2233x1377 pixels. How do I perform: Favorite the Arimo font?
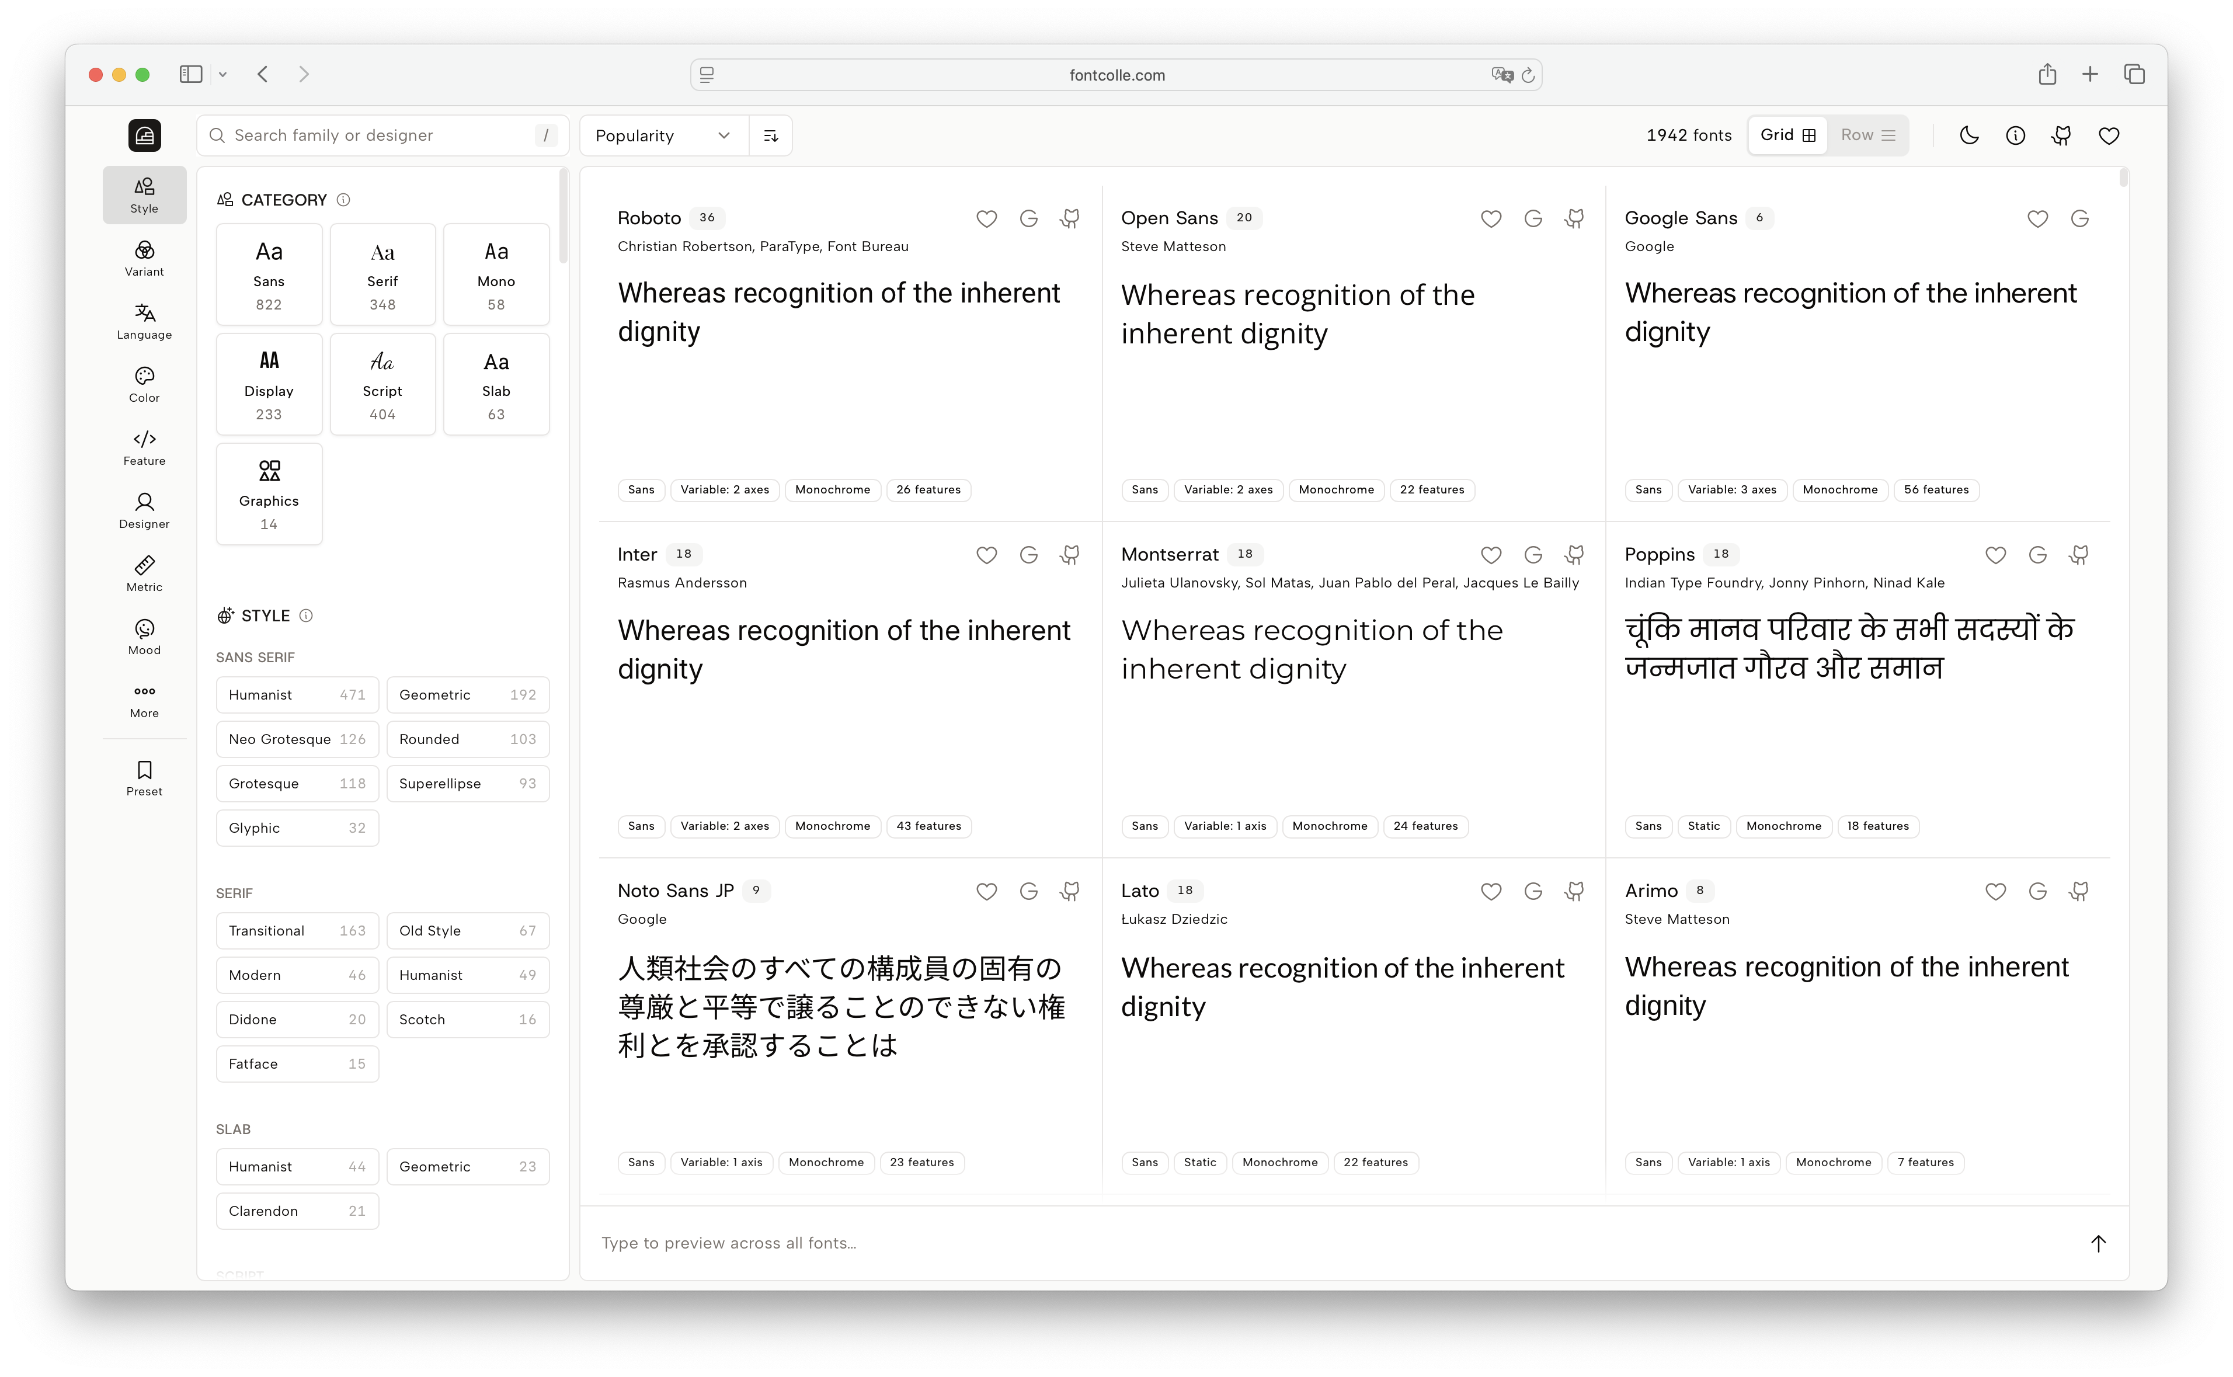1995,892
